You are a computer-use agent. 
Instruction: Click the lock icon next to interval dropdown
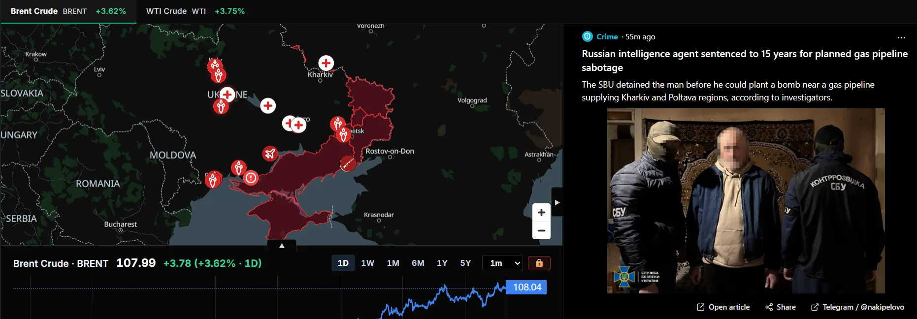coord(539,263)
